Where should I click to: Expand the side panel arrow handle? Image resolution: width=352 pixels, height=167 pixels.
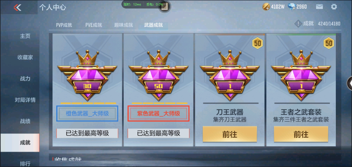click(x=350, y=83)
